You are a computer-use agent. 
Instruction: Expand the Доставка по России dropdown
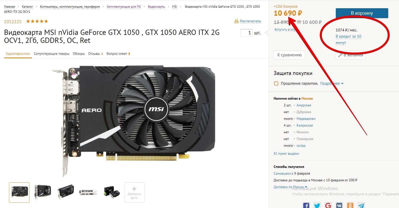pos(290,187)
